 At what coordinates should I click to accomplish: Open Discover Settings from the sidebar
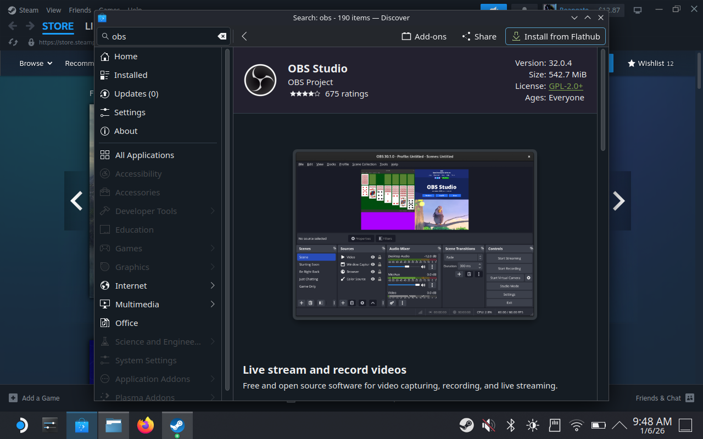click(x=131, y=112)
